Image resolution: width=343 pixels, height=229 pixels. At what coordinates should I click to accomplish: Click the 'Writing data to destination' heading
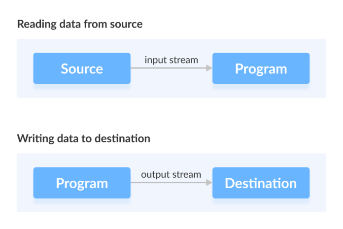point(84,138)
